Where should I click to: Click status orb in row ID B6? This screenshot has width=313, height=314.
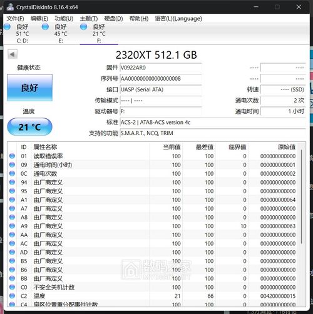point(12,270)
